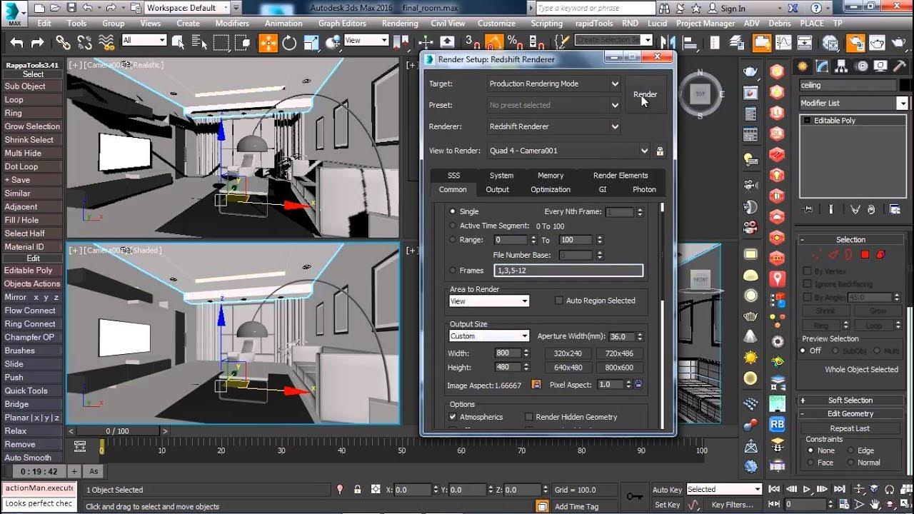Click the Render Setup vertical scrollbar
Image resolution: width=914 pixels, height=514 pixels.
663,314
